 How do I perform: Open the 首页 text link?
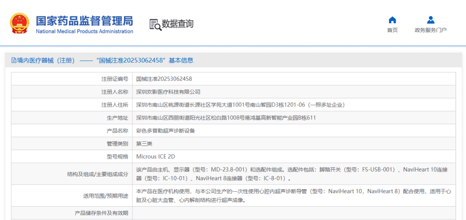click(x=392, y=30)
